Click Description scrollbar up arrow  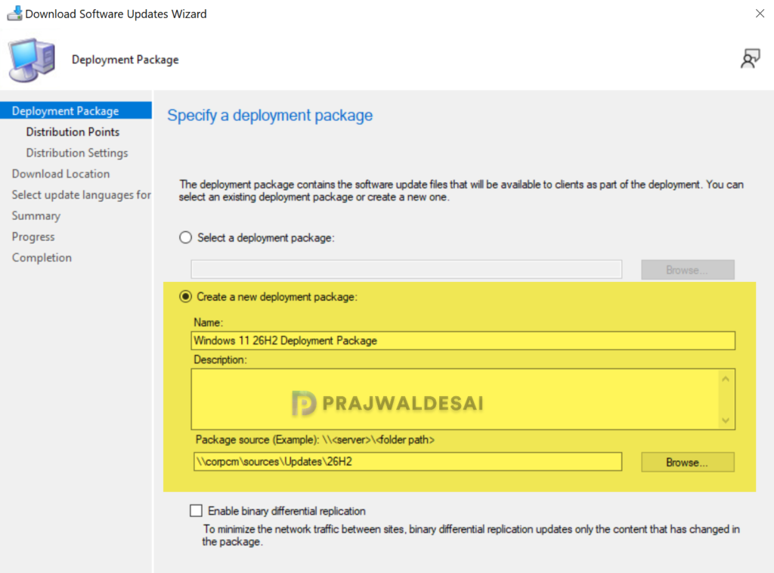click(726, 379)
